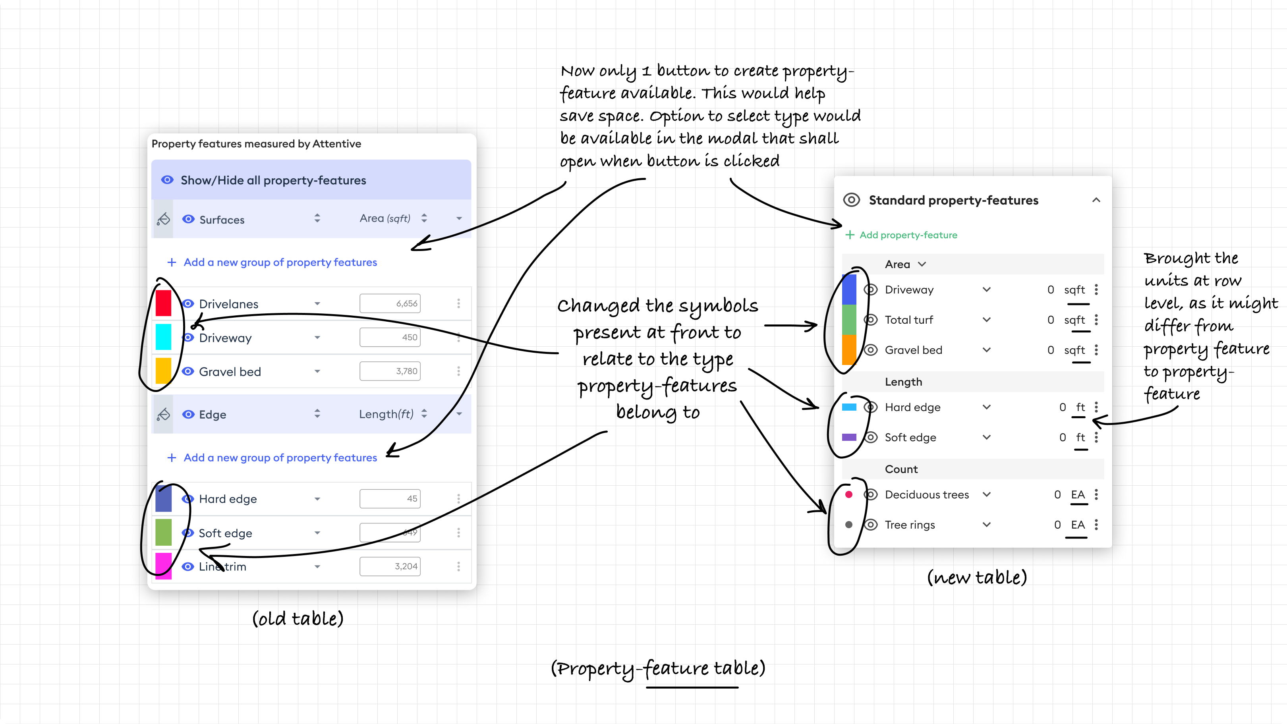Screen dimensions: 1287x724
Task: Click Drivelanes value field 6,656
Action: coord(390,303)
